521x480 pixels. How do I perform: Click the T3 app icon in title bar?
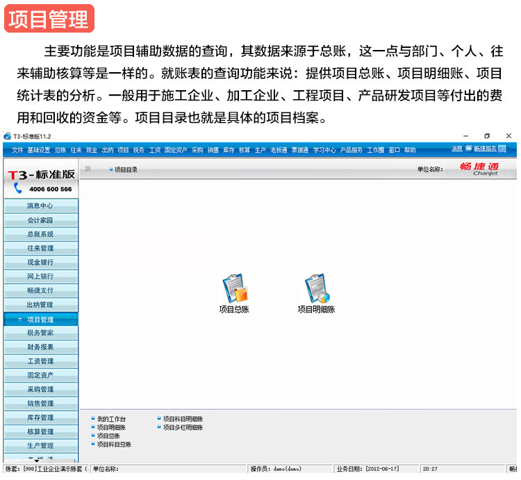(7, 136)
